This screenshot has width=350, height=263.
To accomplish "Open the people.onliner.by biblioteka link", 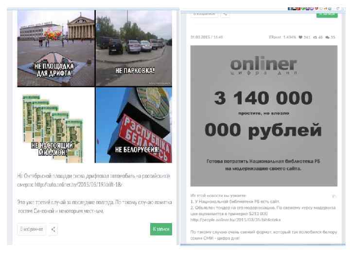I will (x=235, y=220).
